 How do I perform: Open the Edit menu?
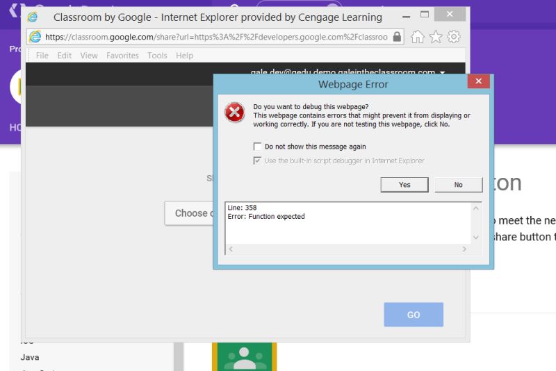coord(65,56)
